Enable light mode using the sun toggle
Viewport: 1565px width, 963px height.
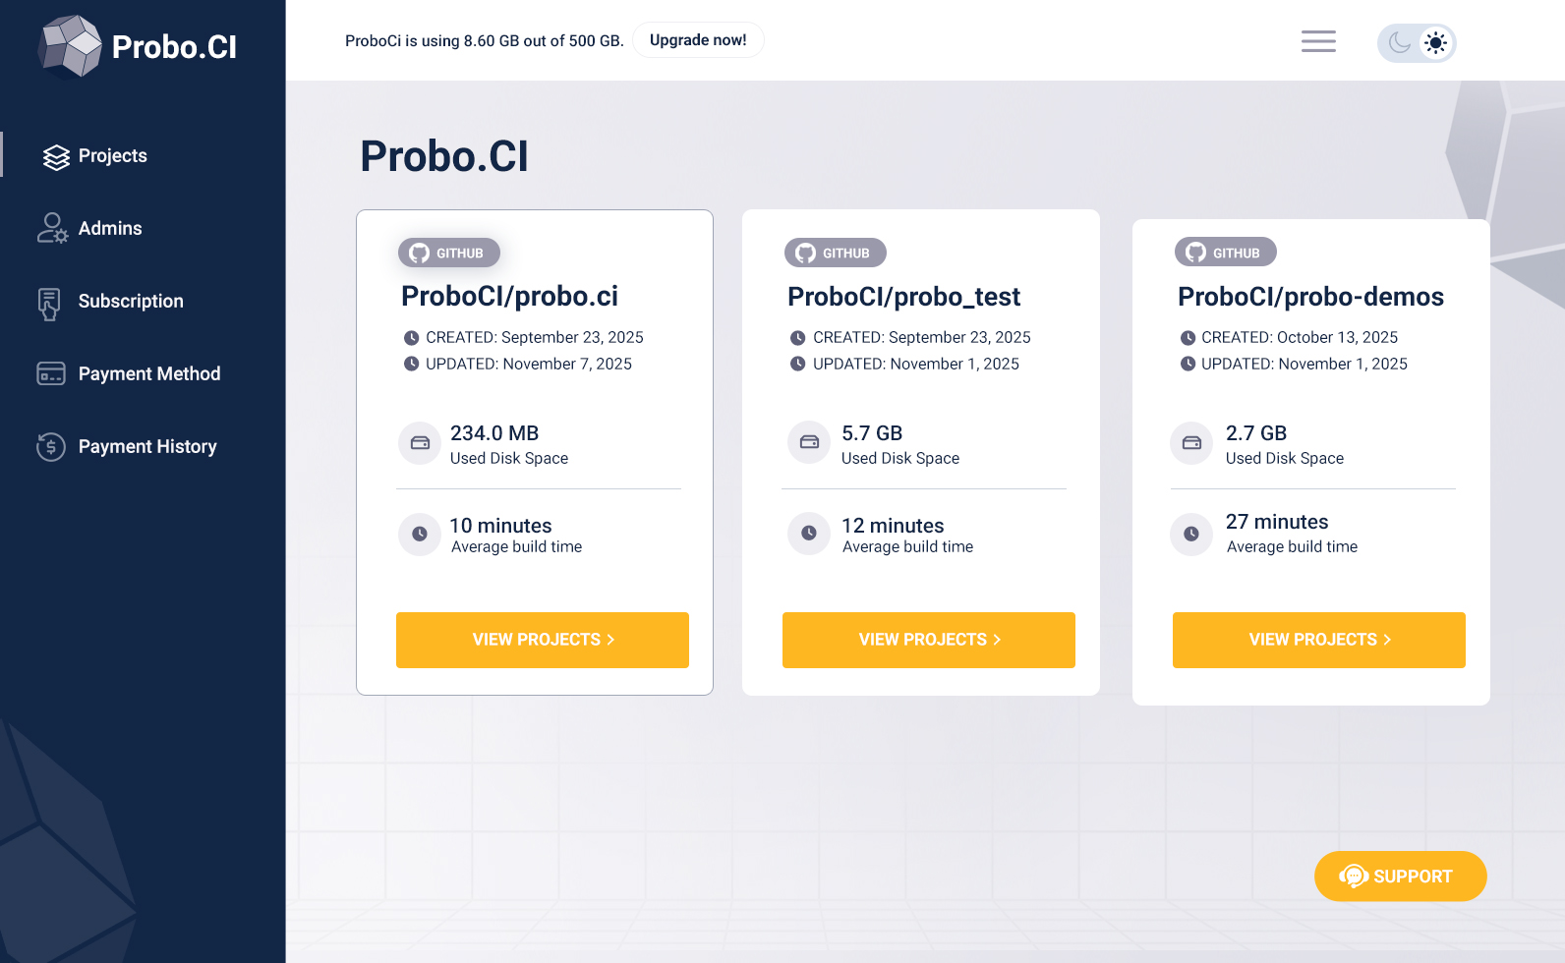coord(1435,42)
